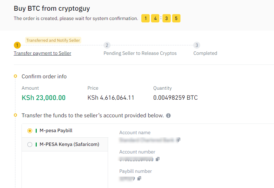Click the KSh 4,616,064.11 price value

[x=111, y=98]
